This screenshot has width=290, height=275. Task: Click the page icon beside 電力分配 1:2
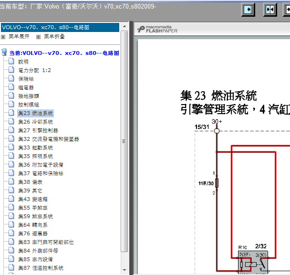(11, 70)
